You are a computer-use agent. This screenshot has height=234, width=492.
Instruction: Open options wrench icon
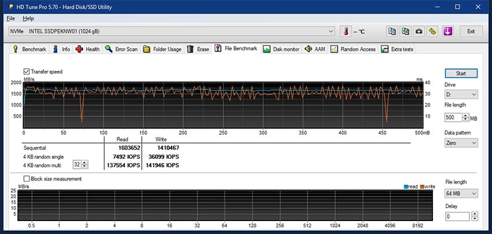click(x=433, y=31)
